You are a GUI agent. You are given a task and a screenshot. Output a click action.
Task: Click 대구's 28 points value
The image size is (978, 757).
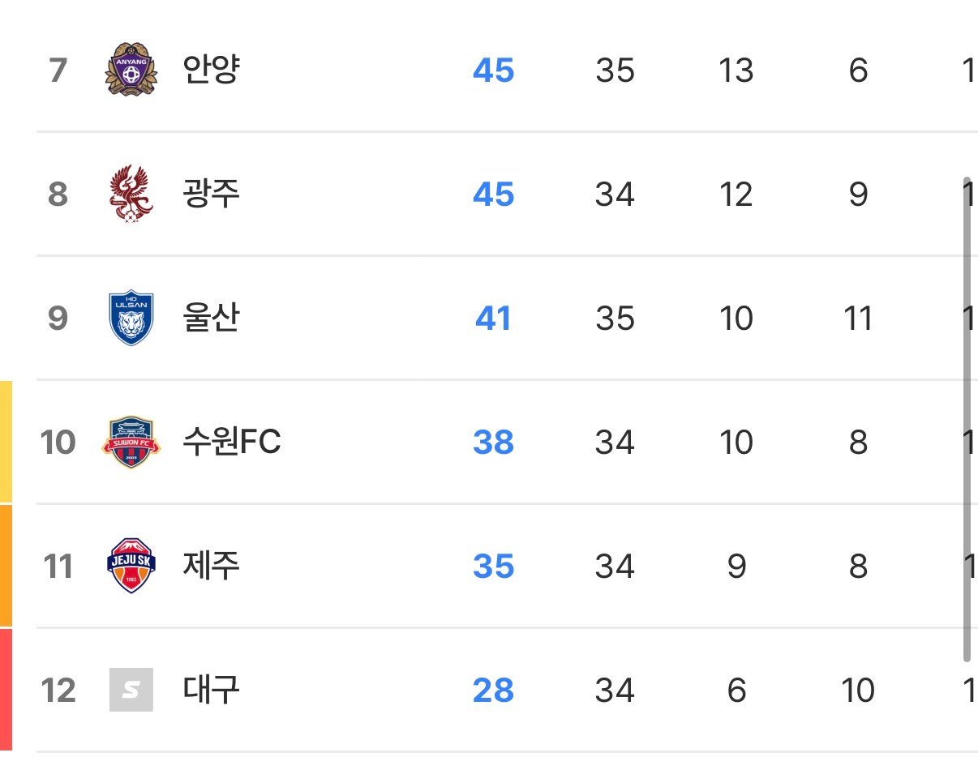[493, 691]
